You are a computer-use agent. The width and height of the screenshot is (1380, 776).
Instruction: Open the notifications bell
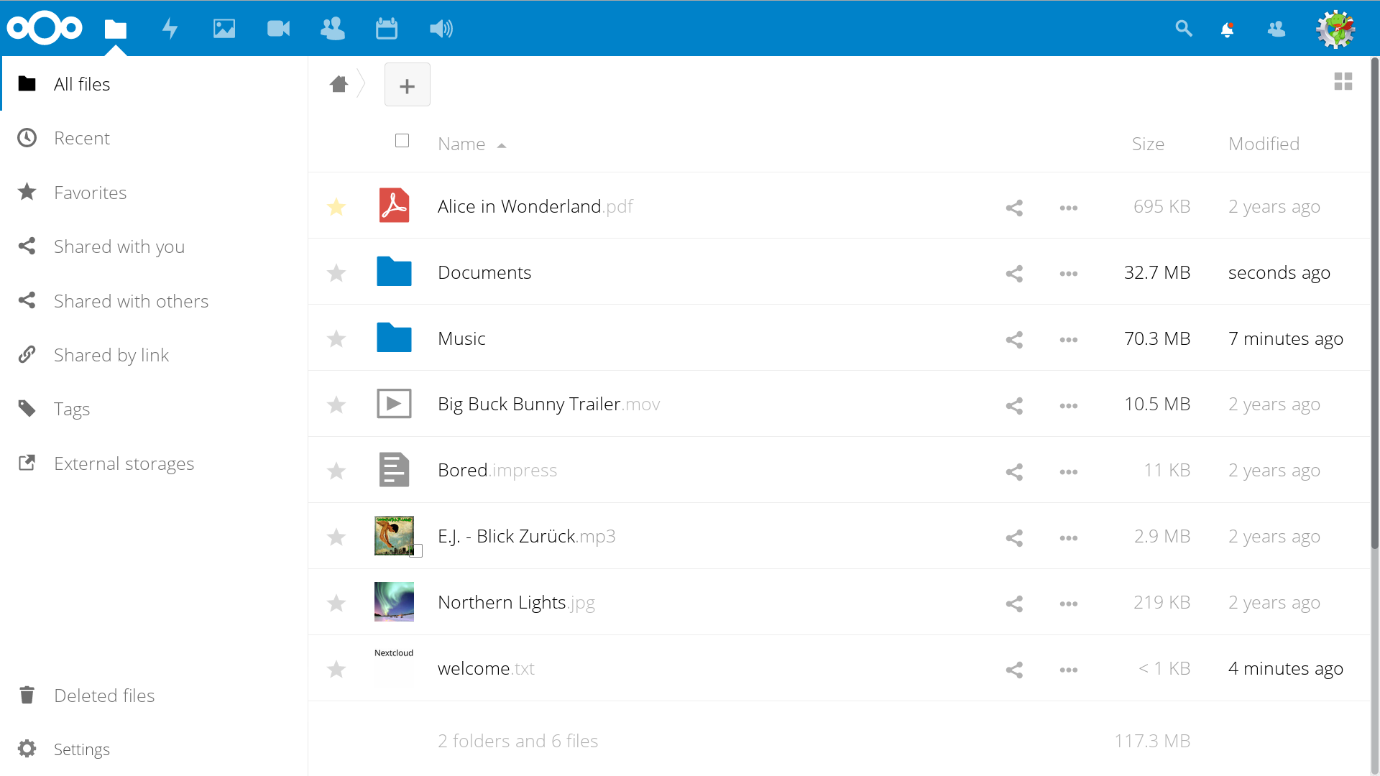click(1228, 29)
